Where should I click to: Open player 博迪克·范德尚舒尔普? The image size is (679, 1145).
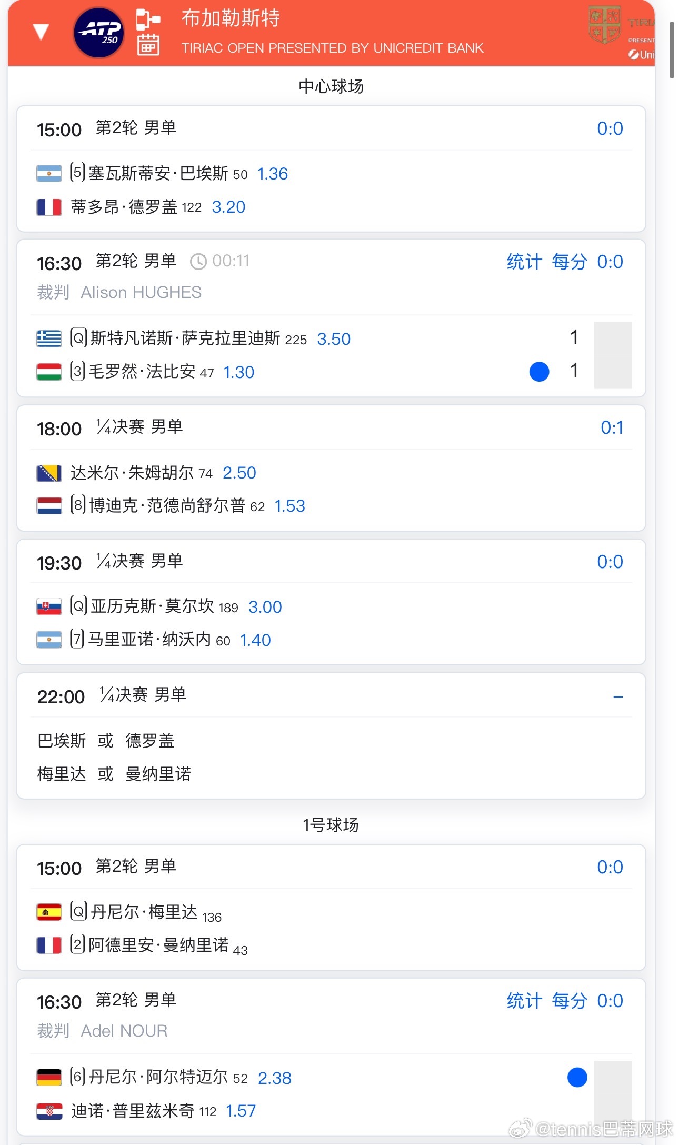pos(167,506)
